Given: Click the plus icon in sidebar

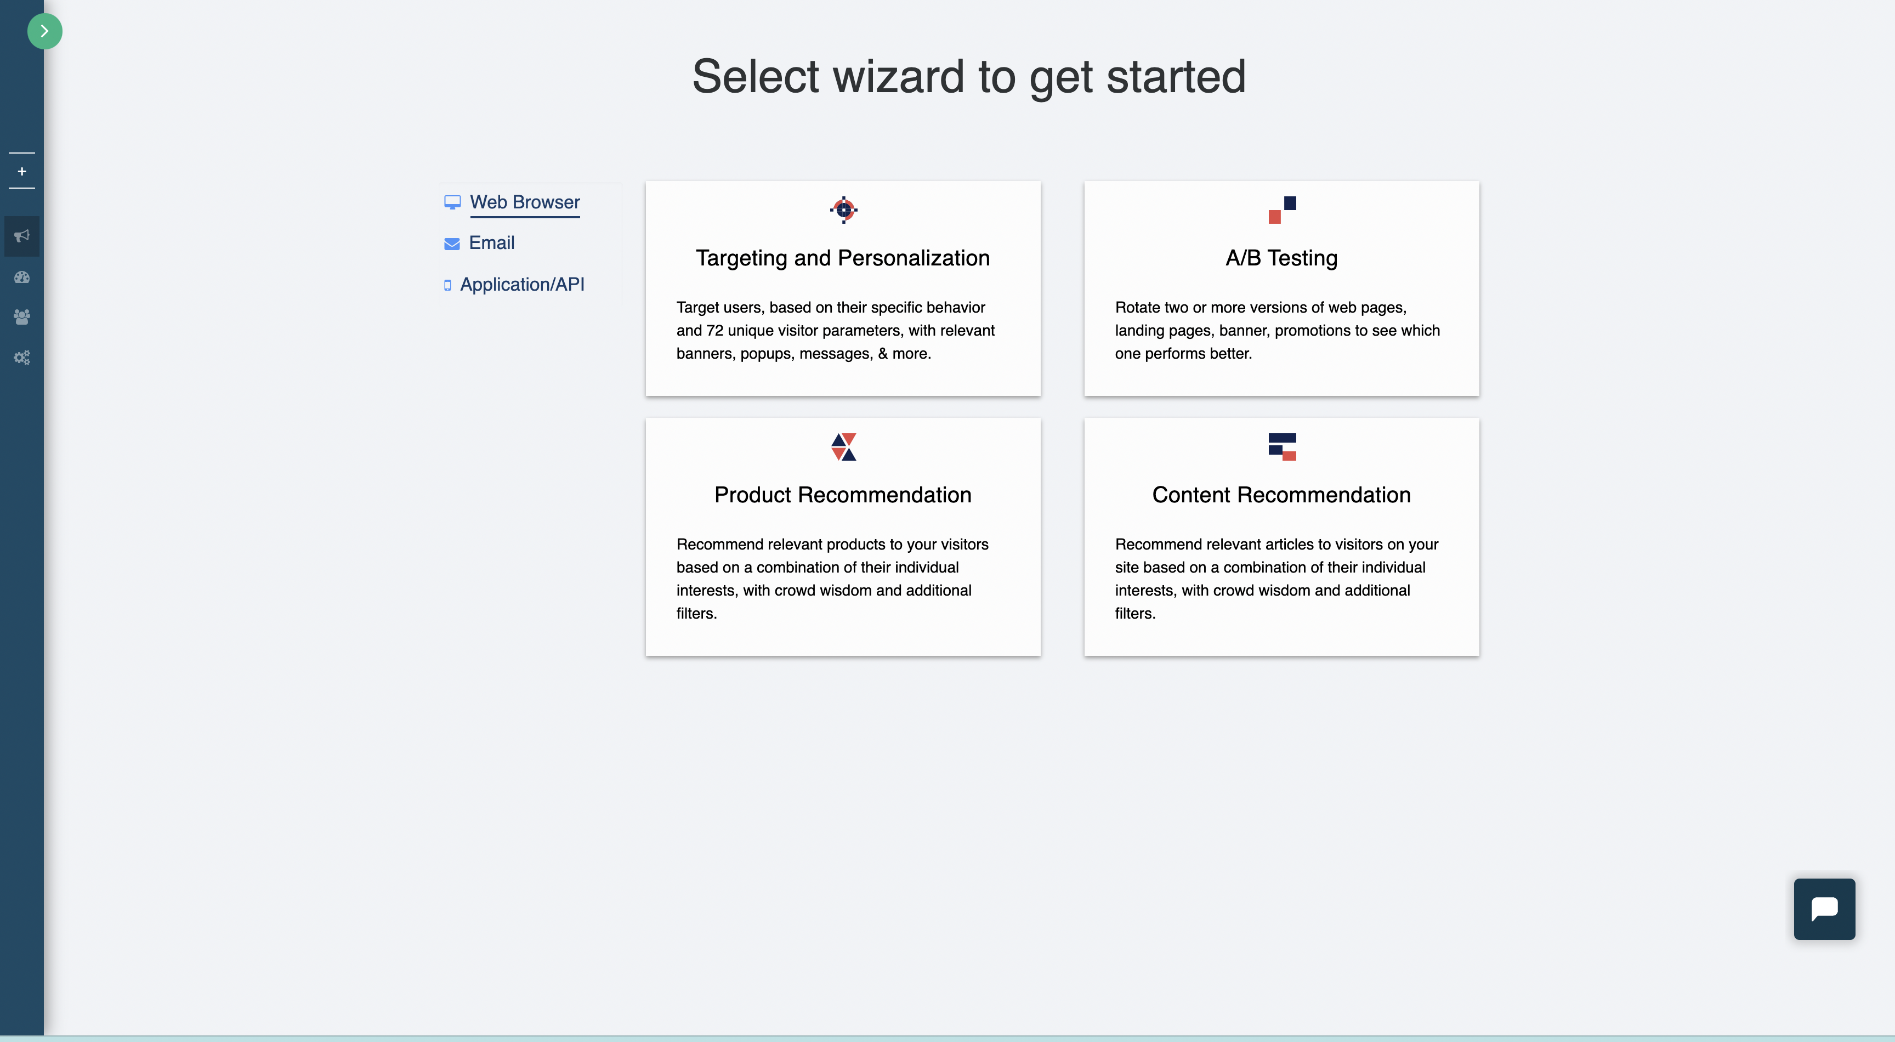Looking at the screenshot, I should [x=22, y=171].
